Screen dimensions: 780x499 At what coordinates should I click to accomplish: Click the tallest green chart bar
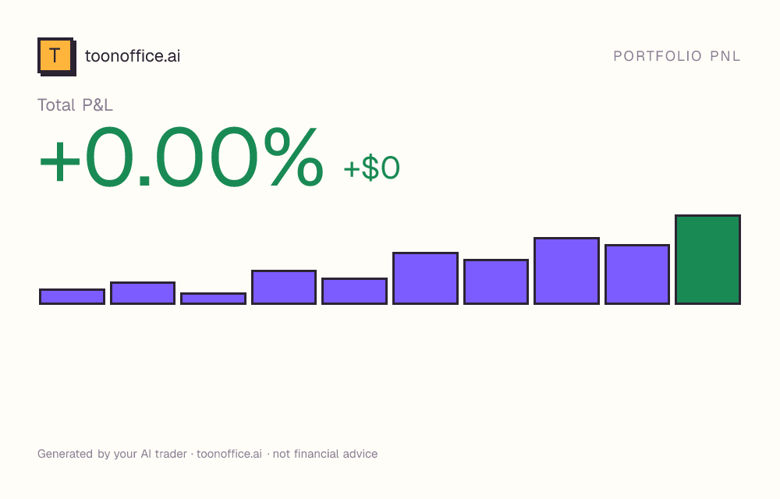click(708, 260)
